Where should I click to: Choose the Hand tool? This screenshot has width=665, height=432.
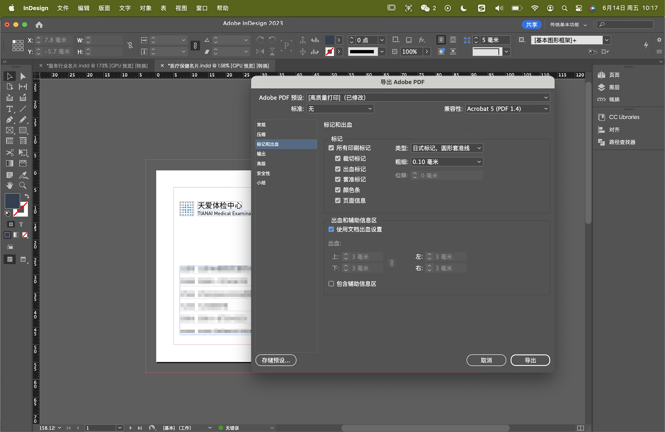pos(9,186)
